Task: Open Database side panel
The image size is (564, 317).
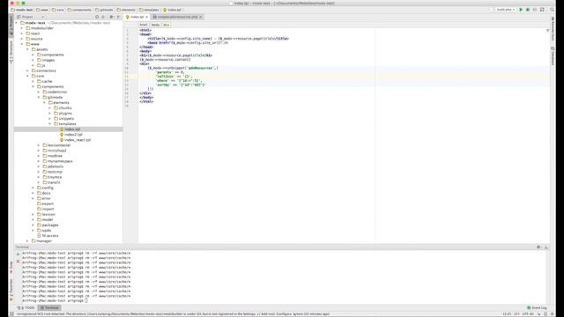Action: coord(553,56)
